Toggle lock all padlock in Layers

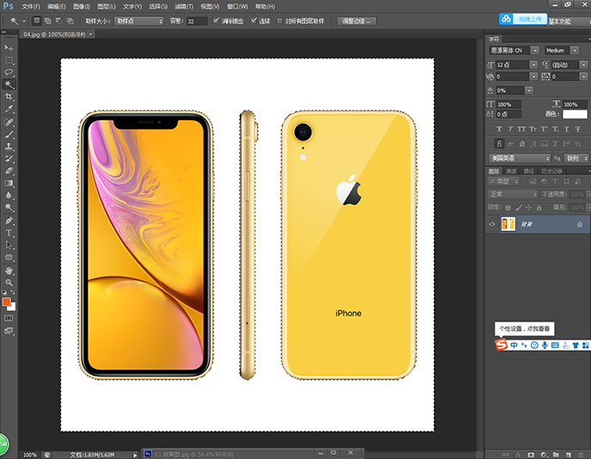coord(539,207)
